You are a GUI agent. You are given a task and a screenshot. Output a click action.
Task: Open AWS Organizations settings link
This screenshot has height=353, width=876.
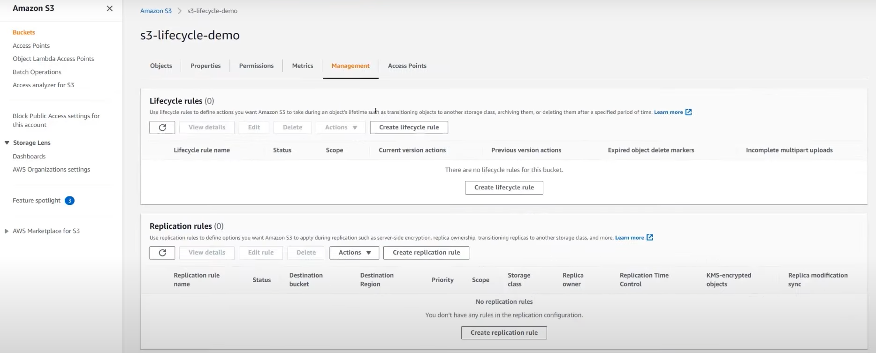pos(51,170)
